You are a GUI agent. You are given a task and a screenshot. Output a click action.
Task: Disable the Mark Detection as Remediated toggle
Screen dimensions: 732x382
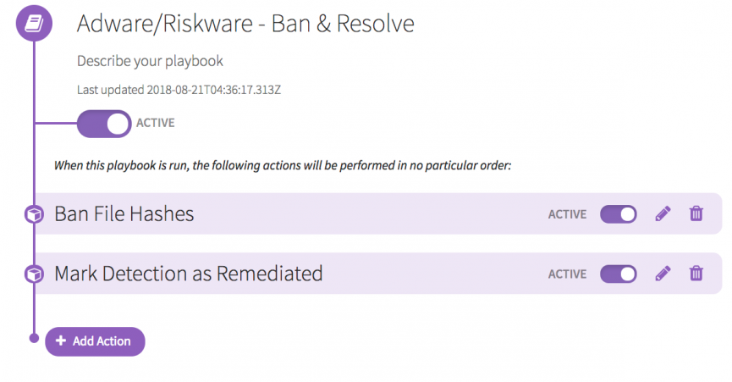click(618, 274)
